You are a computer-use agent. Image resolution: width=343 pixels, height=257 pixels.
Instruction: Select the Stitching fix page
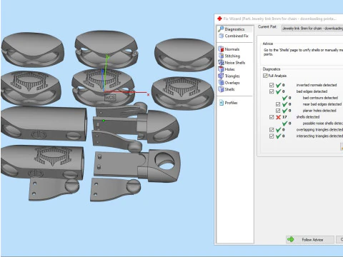pos(232,56)
